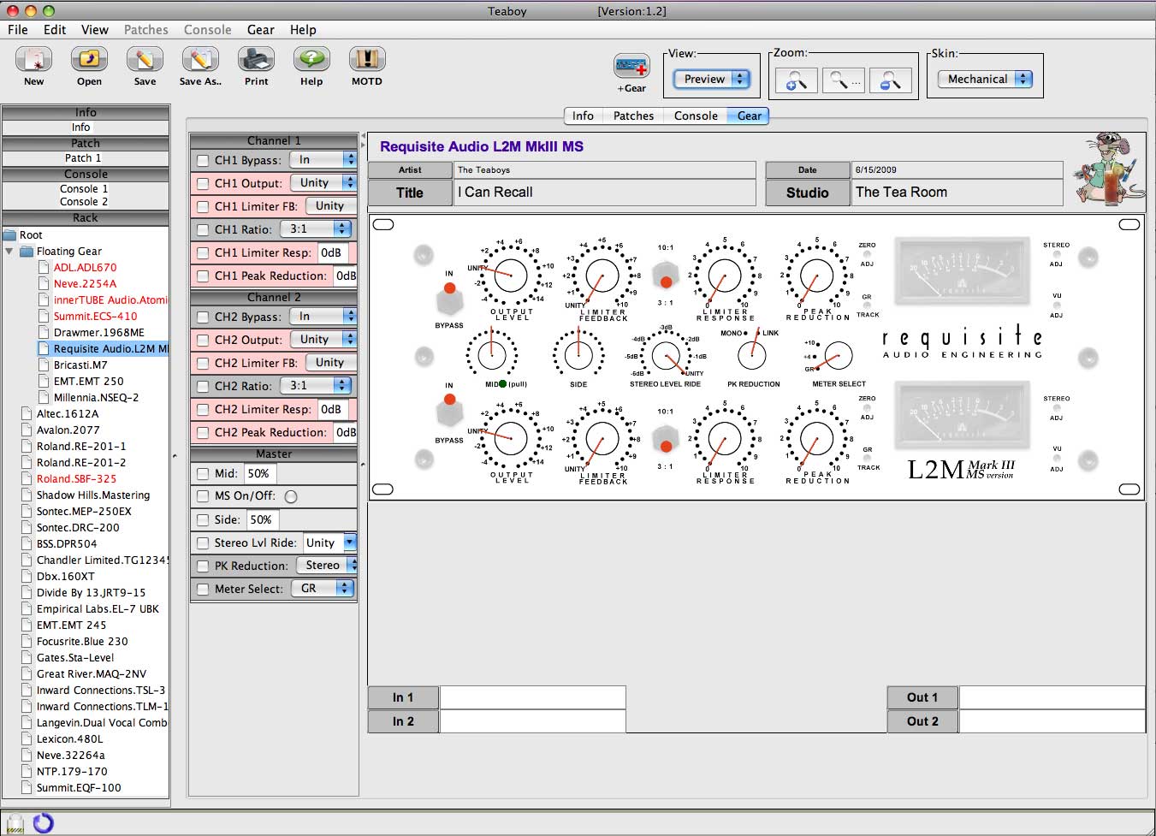Select Neve.2254A in the rack tree

85,284
